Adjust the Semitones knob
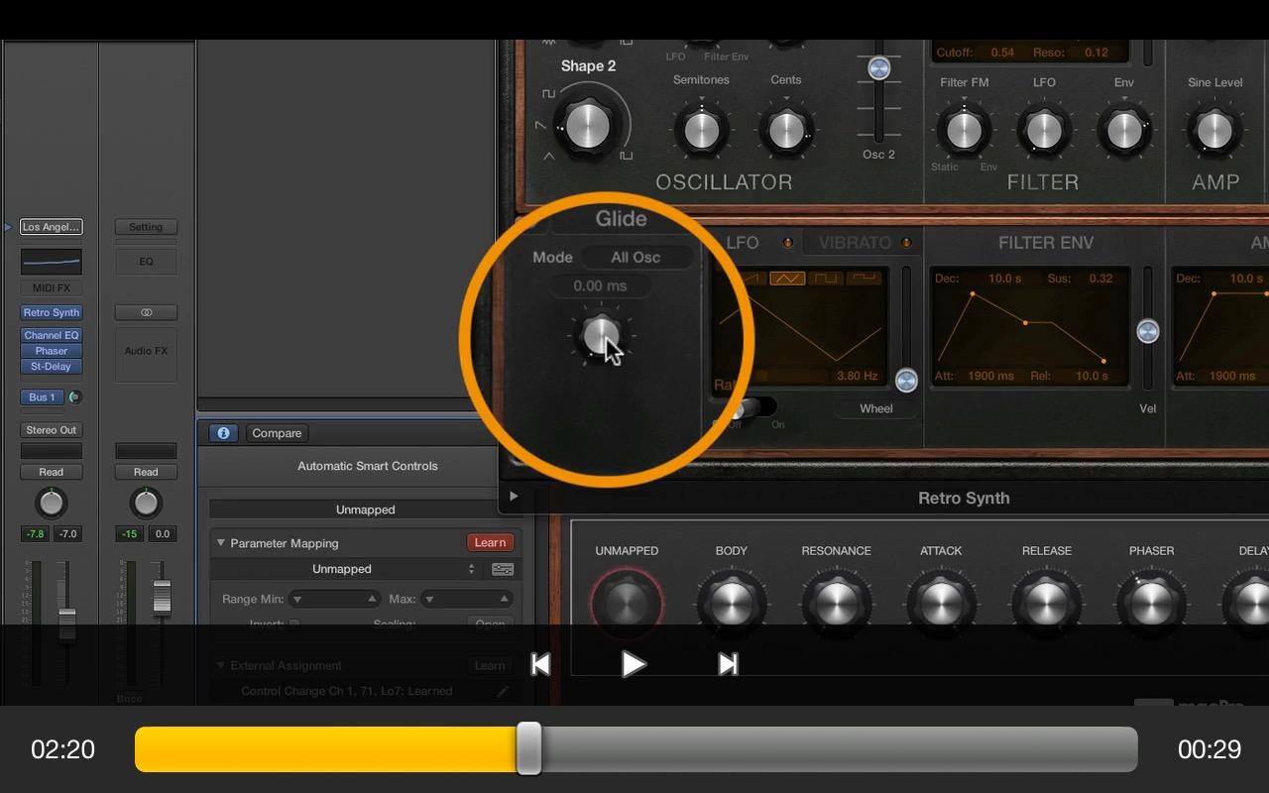Screen dimensions: 1269x793 (701, 130)
